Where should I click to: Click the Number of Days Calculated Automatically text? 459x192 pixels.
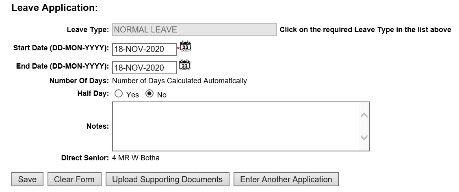tap(179, 81)
